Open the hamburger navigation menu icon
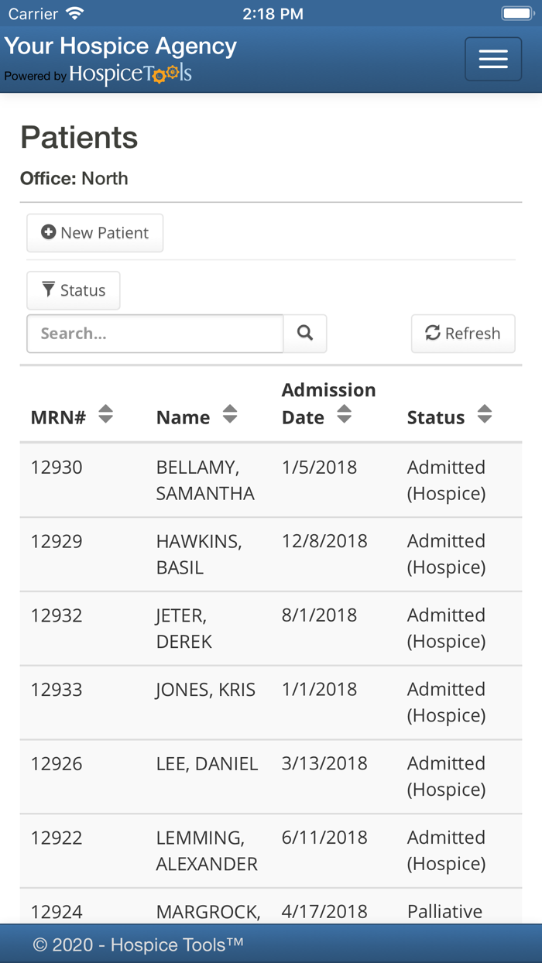 pyautogui.click(x=492, y=60)
